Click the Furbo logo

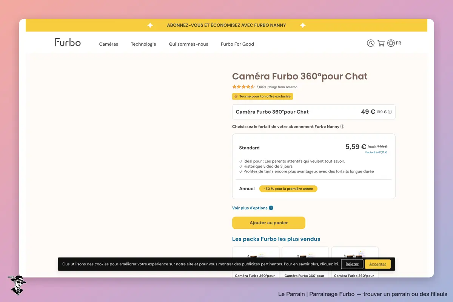68,42
